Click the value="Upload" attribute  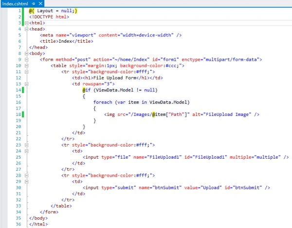tap(203, 188)
